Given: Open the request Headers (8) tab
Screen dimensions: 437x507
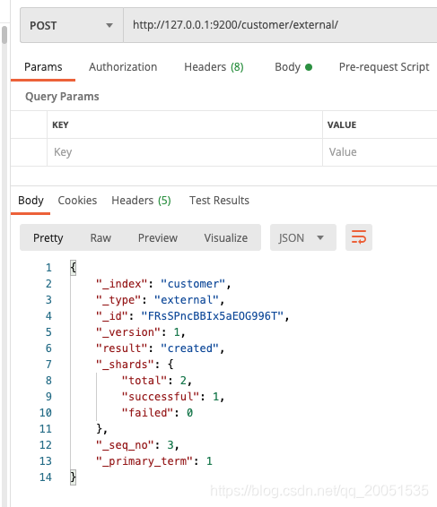Looking at the screenshot, I should click(x=214, y=67).
